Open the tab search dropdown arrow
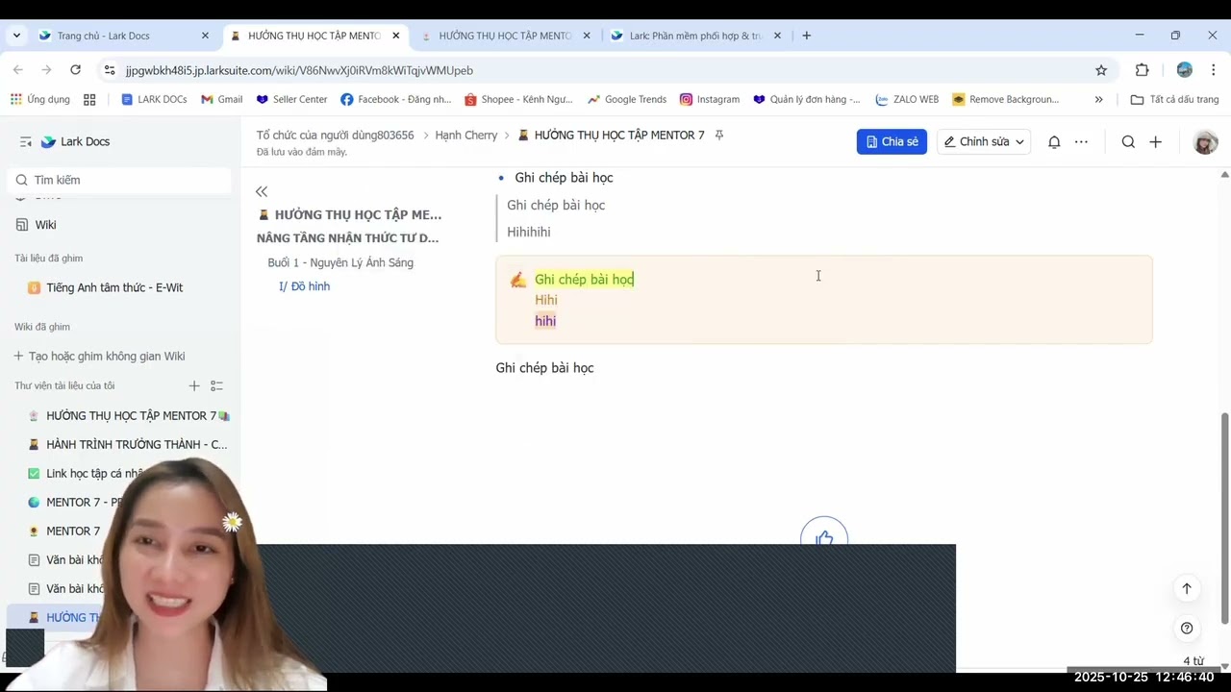The height and width of the screenshot is (692, 1231). 16,36
